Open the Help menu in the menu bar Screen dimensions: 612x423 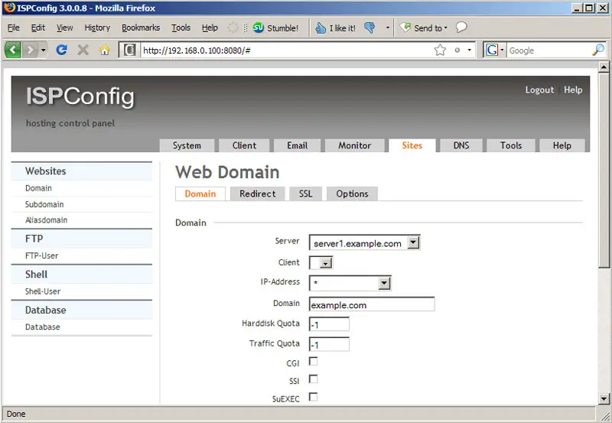[x=210, y=28]
